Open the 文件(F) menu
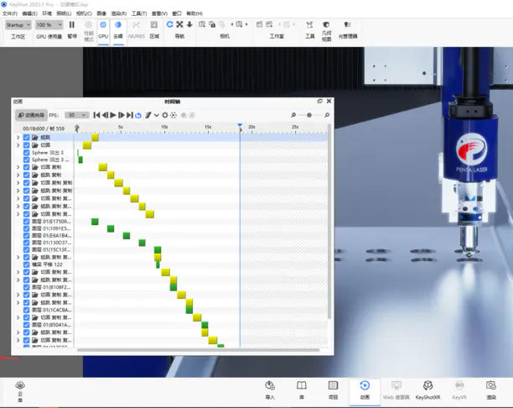Image resolution: width=513 pixels, height=408 pixels. pos(10,13)
